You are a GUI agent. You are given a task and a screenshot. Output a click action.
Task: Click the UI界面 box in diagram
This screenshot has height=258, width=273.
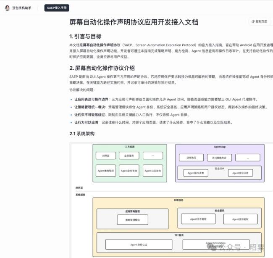click(106, 155)
